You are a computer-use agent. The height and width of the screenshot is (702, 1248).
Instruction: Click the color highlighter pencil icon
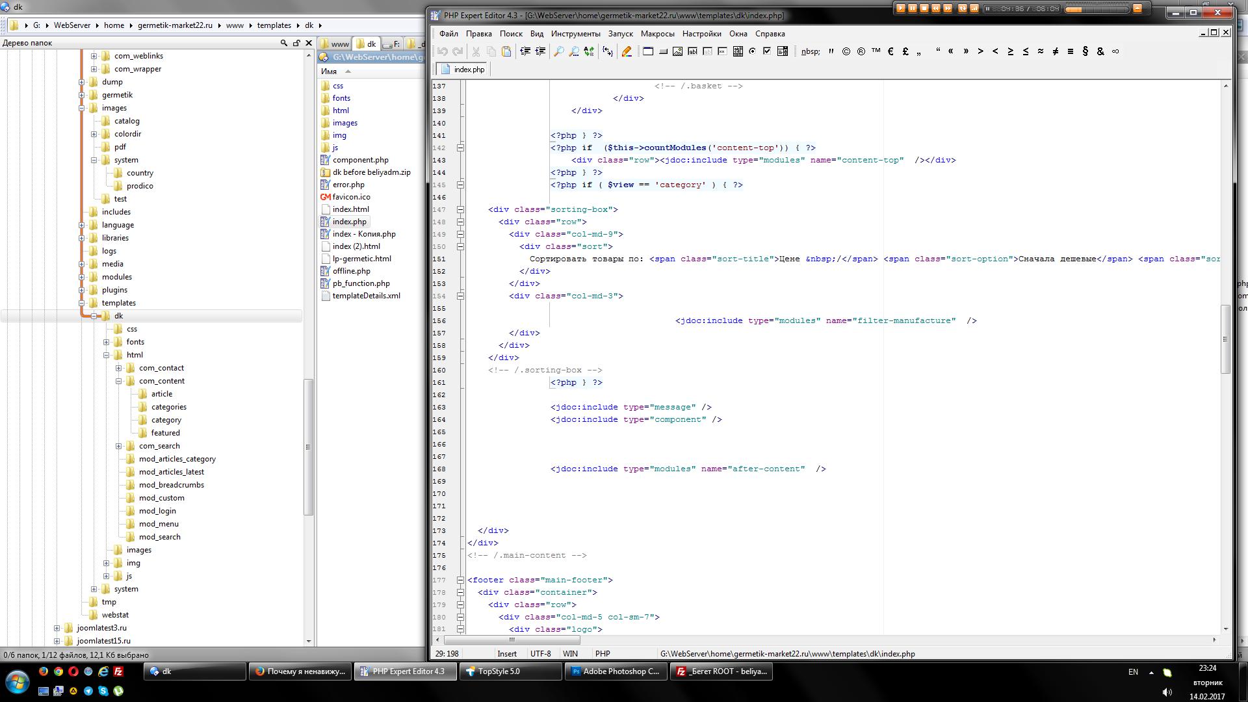click(627, 51)
